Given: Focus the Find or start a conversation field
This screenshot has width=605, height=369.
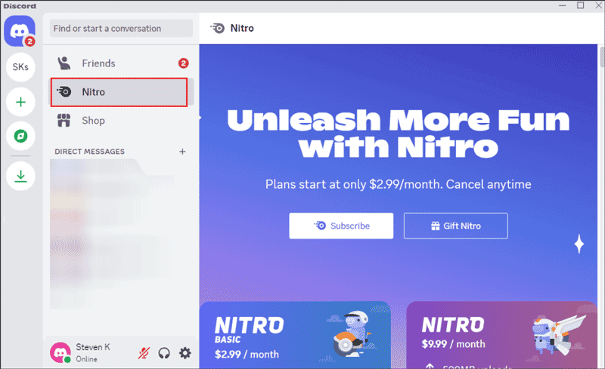Looking at the screenshot, I should tap(121, 29).
